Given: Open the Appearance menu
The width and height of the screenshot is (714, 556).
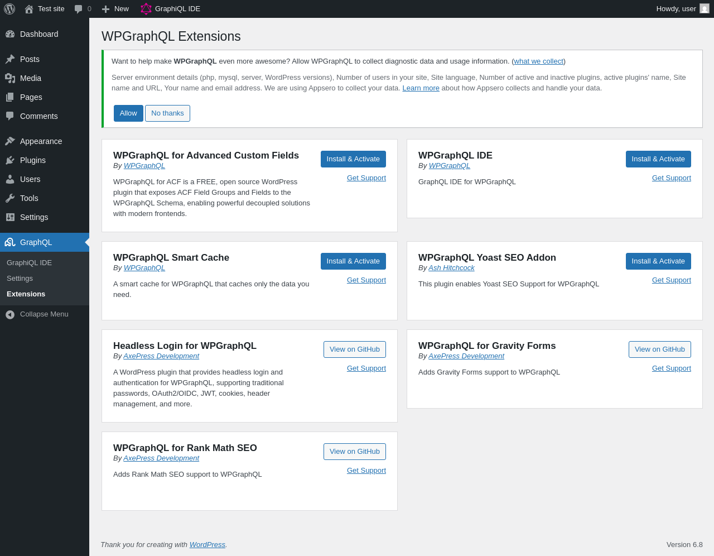Looking at the screenshot, I should pyautogui.click(x=41, y=141).
